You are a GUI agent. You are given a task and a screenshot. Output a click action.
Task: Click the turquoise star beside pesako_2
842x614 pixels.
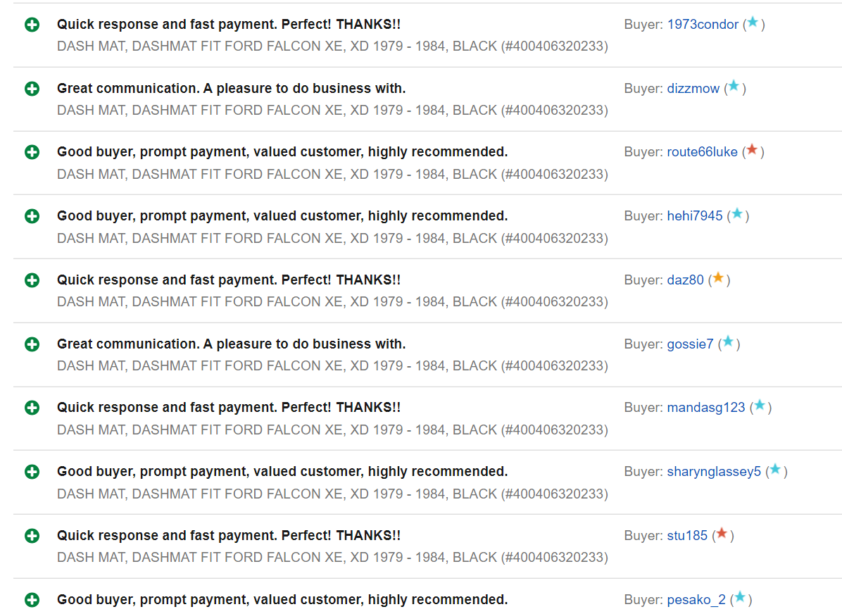(741, 597)
